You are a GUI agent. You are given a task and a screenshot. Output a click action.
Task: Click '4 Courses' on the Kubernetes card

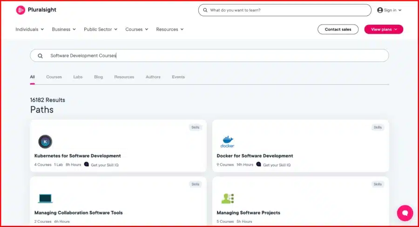click(43, 165)
